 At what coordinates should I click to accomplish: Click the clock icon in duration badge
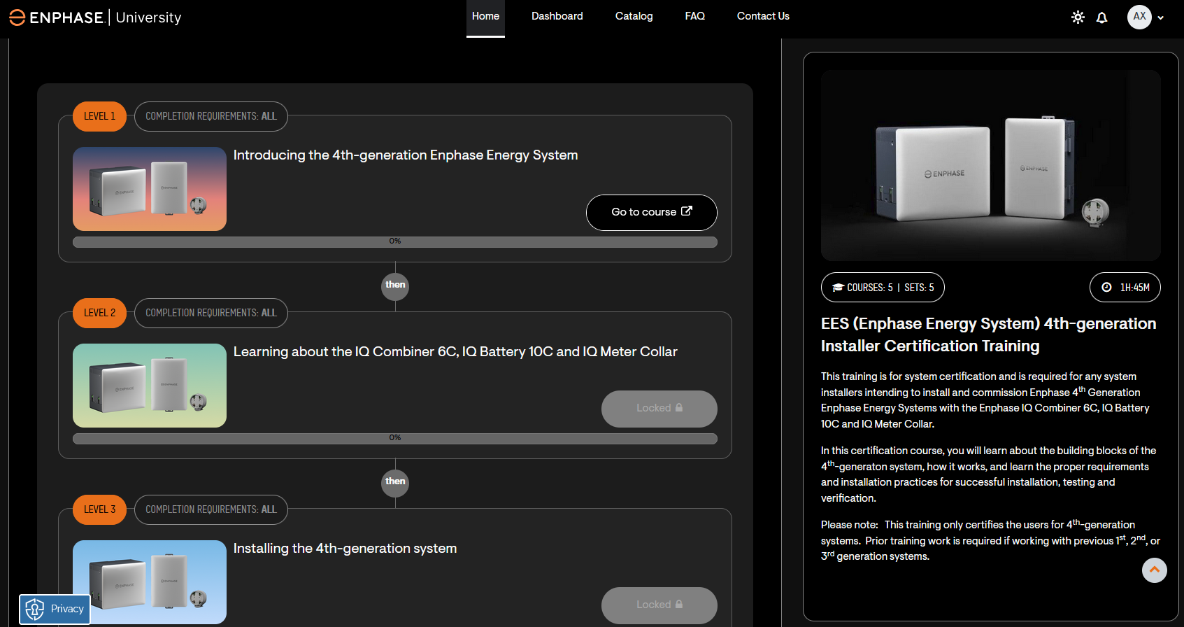pos(1106,288)
